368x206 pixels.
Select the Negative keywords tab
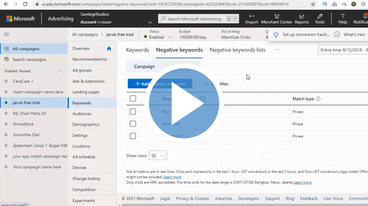[x=179, y=50]
